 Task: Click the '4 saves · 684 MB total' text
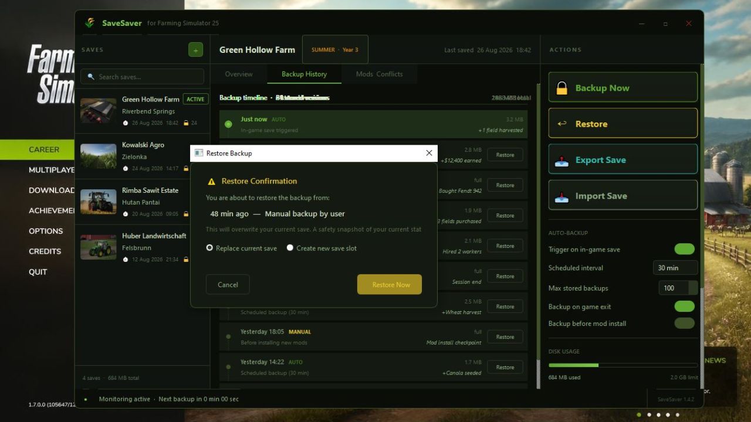pos(111,378)
